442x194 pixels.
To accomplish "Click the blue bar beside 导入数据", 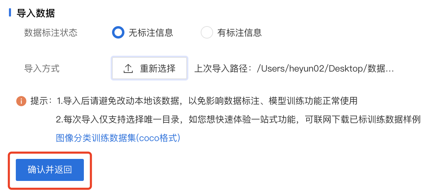I will pyautogui.click(x=10, y=13).
